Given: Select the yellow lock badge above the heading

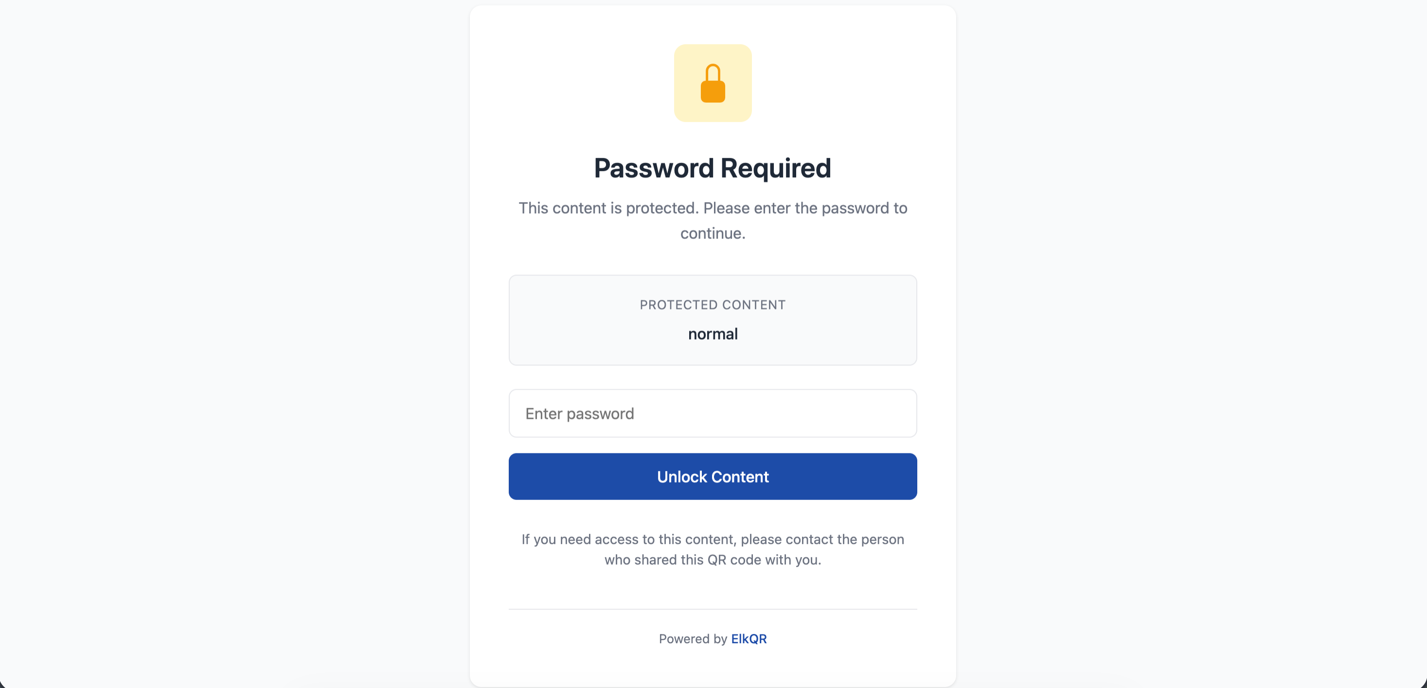Looking at the screenshot, I should point(713,83).
